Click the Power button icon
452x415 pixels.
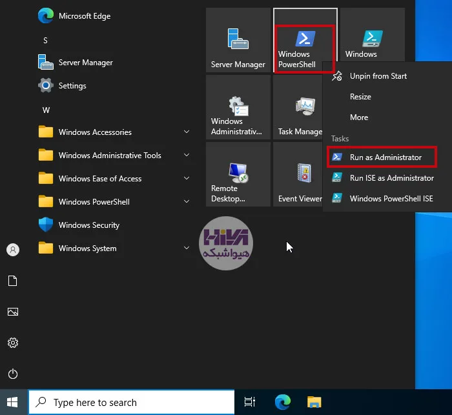click(13, 374)
